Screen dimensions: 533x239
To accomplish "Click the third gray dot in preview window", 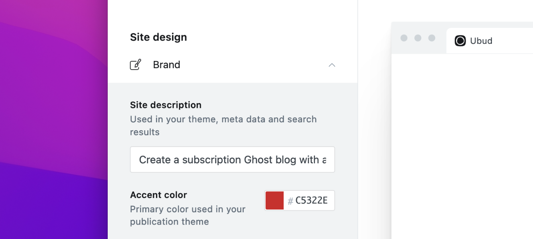I will 432,38.
